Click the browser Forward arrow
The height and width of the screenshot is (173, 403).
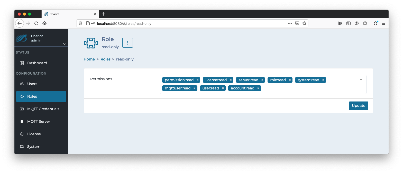(x=28, y=23)
